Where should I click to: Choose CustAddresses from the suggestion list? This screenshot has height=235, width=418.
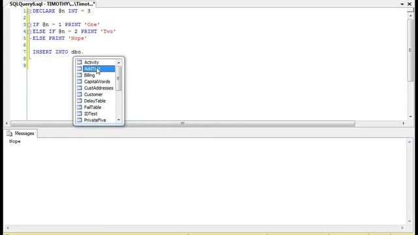pos(99,88)
